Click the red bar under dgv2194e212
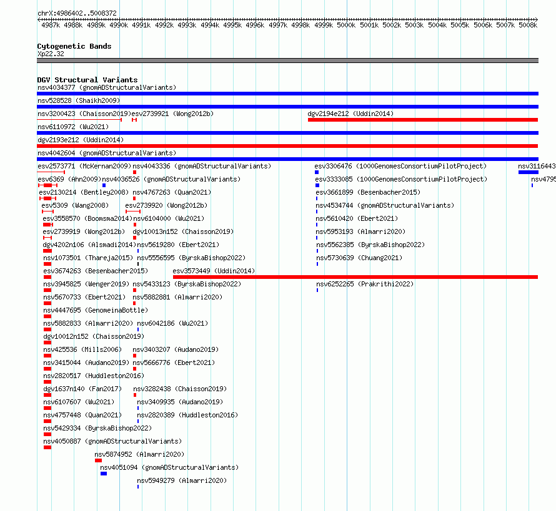The width and height of the screenshot is (556, 511). point(423,120)
